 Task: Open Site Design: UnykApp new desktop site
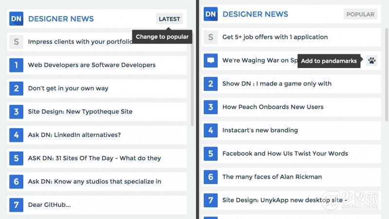(x=284, y=200)
